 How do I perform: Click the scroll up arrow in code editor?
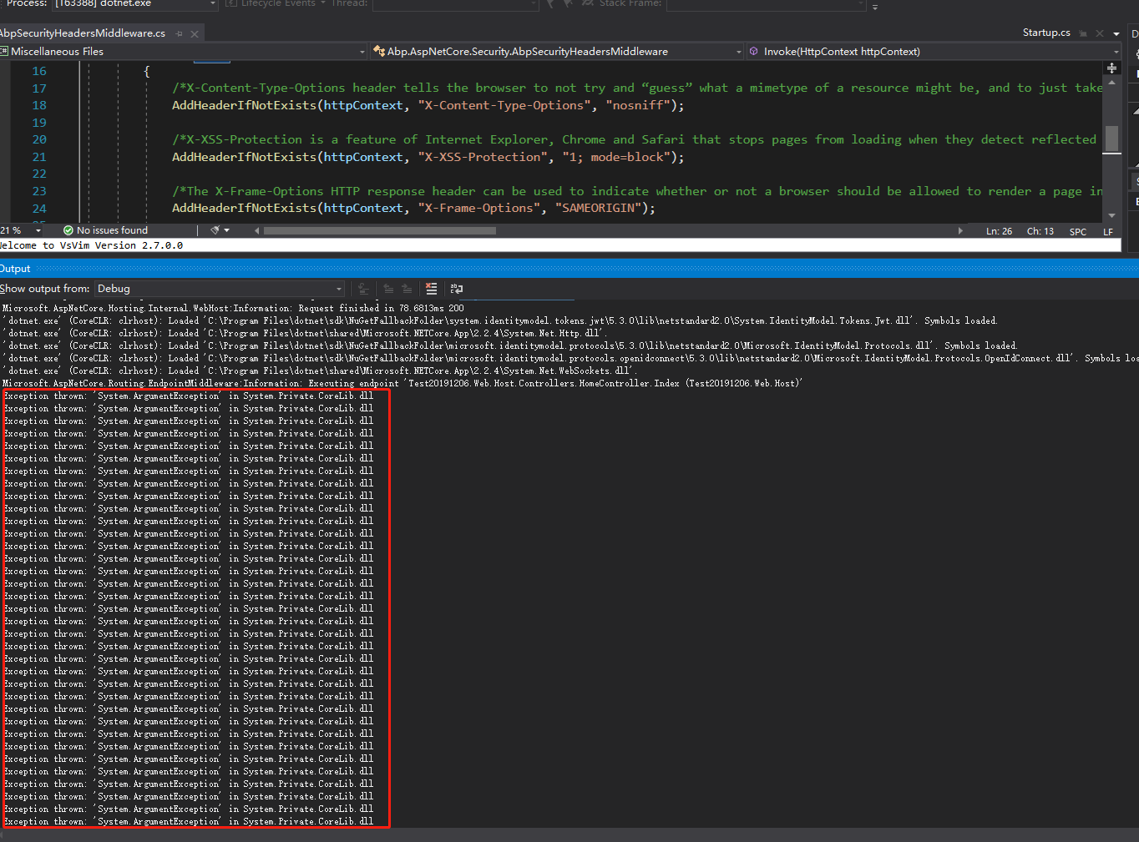[x=1111, y=83]
